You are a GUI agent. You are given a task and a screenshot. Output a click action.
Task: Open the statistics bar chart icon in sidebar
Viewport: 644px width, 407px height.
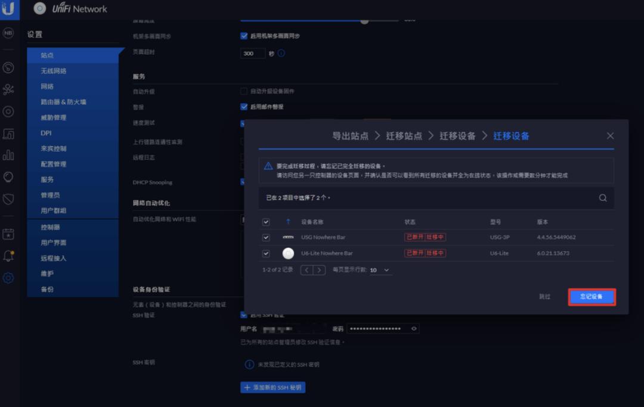[8, 154]
